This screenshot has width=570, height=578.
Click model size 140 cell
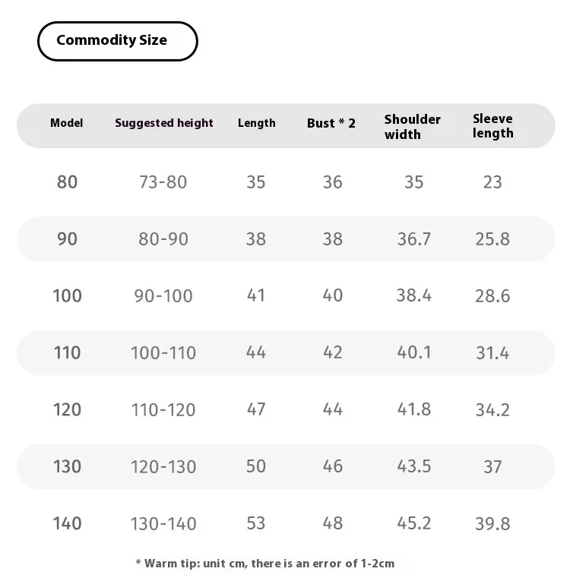[x=67, y=523]
